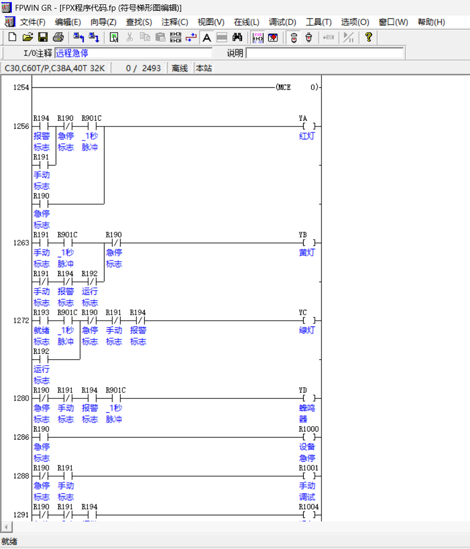This screenshot has height=549, width=470.
Task: Click the scissors Cut icon
Action: pyautogui.click(x=129, y=37)
